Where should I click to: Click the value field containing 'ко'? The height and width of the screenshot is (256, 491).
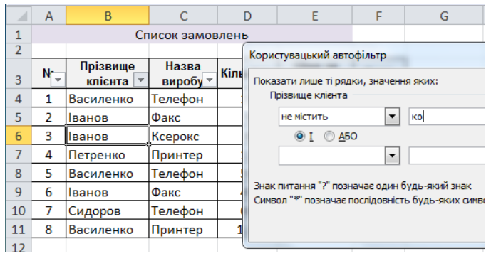[x=447, y=117]
